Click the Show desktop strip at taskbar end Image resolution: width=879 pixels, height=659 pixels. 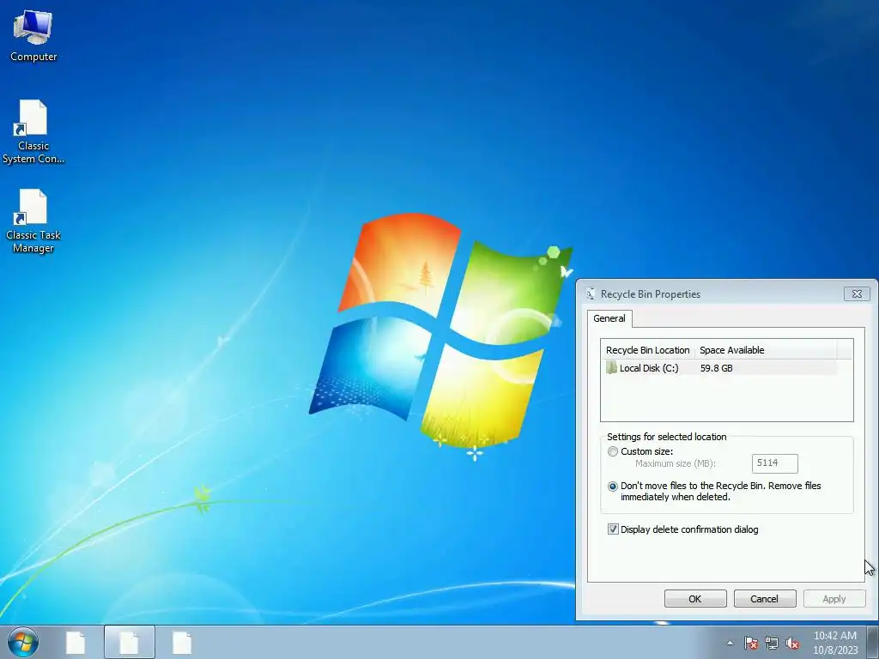873,642
